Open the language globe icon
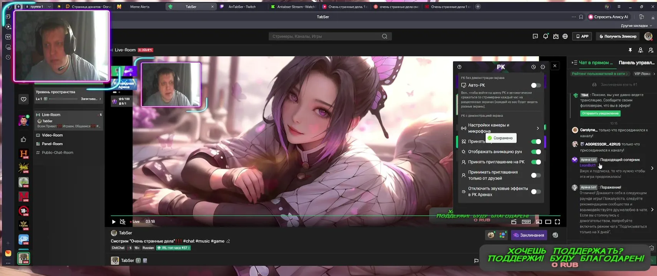Image resolution: width=657 pixels, height=276 pixels. tap(565, 36)
